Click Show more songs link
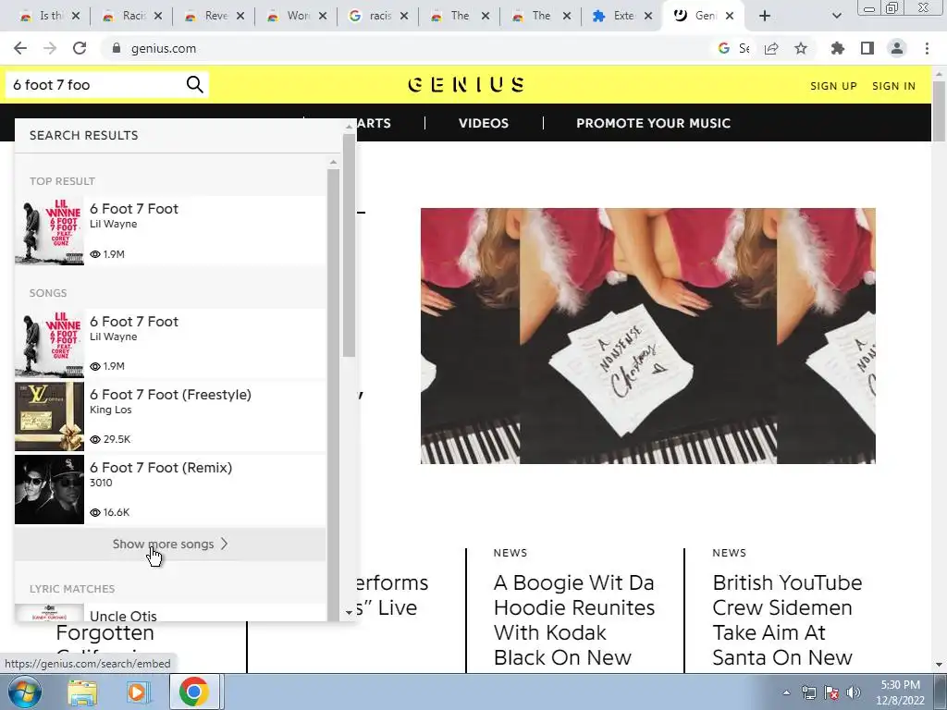Image resolution: width=947 pixels, height=710 pixels. click(x=170, y=544)
